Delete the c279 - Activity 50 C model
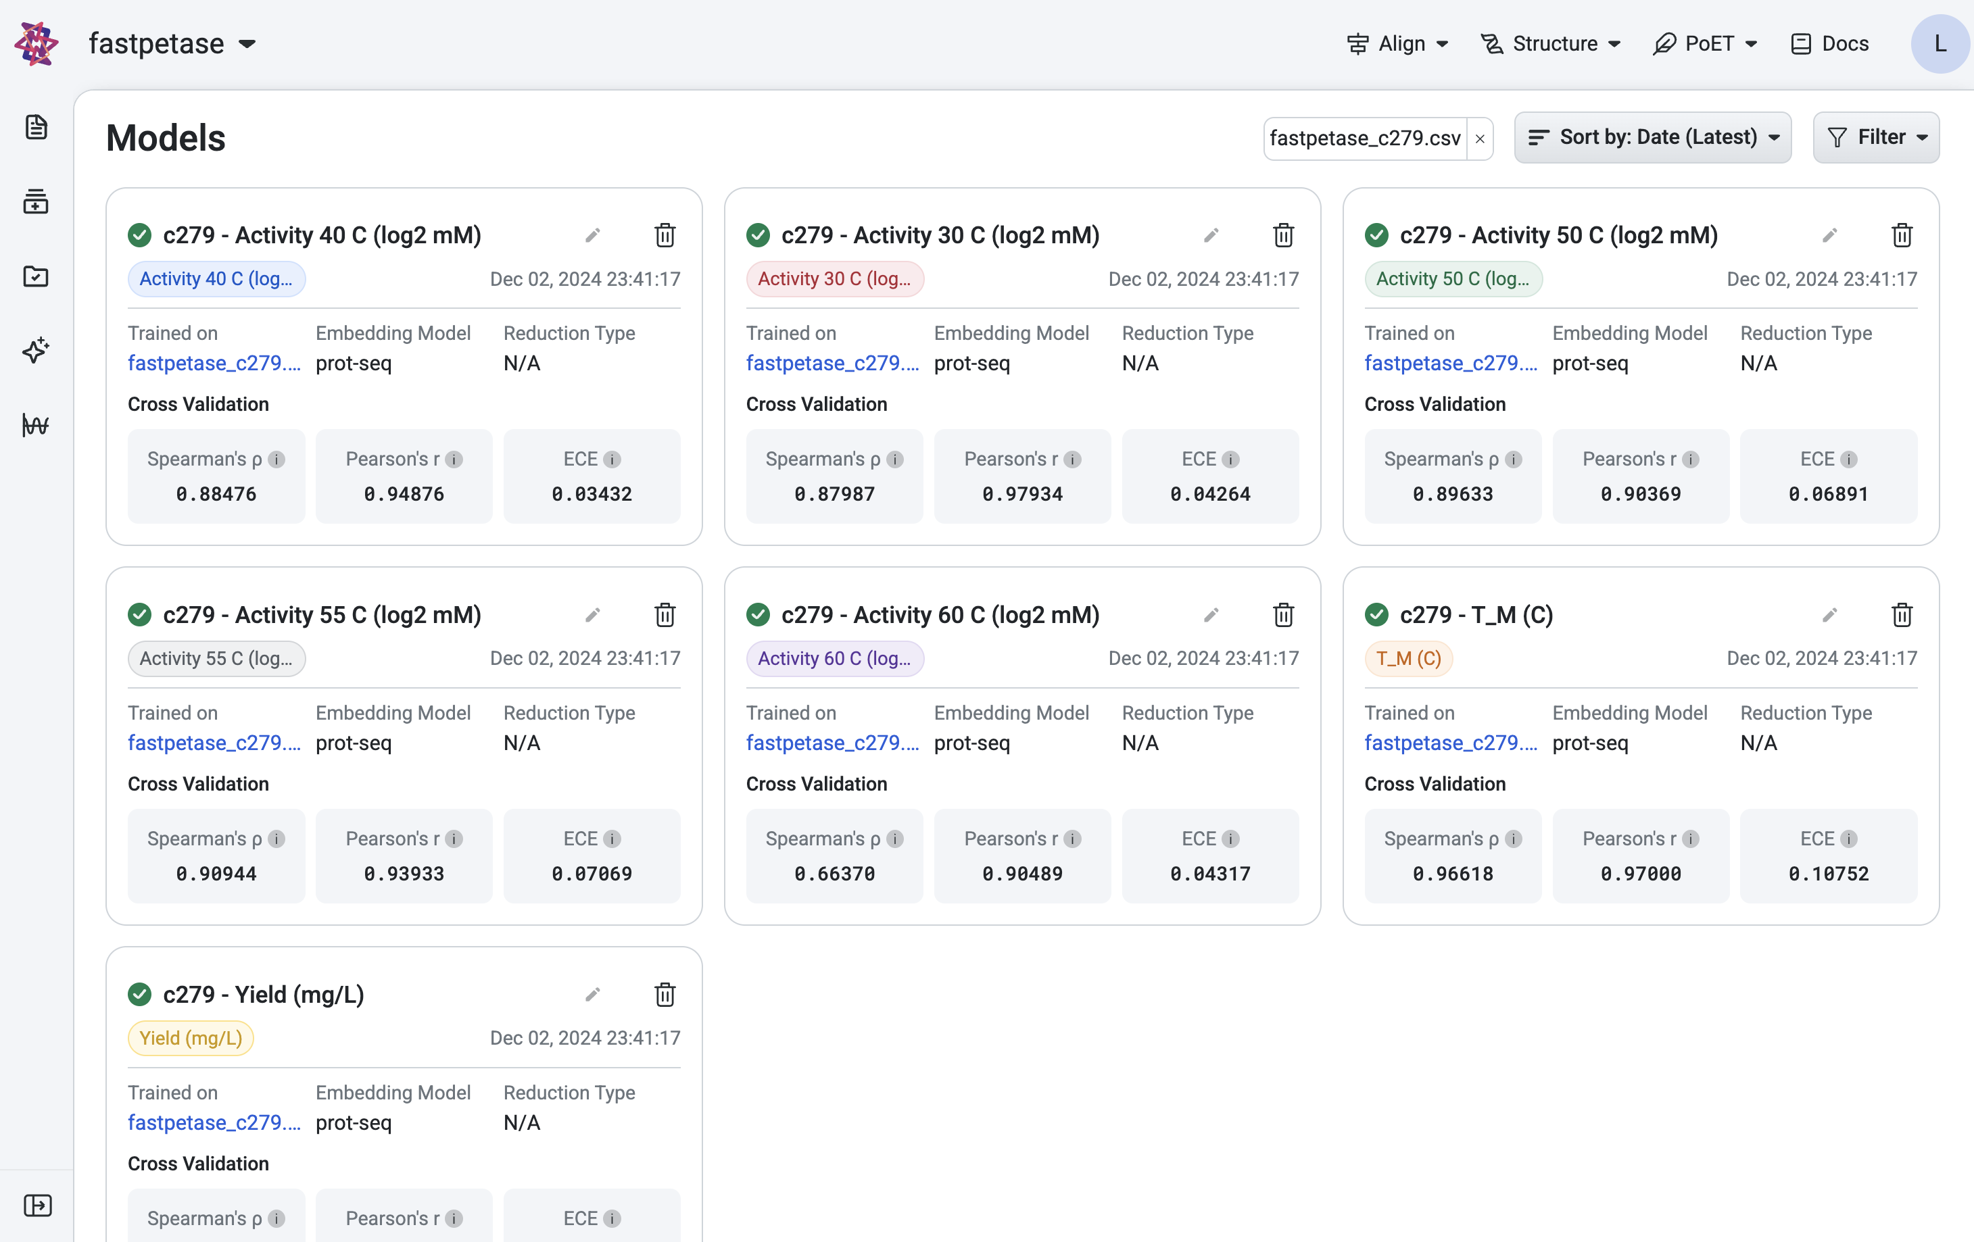This screenshot has width=1974, height=1242. point(1902,236)
